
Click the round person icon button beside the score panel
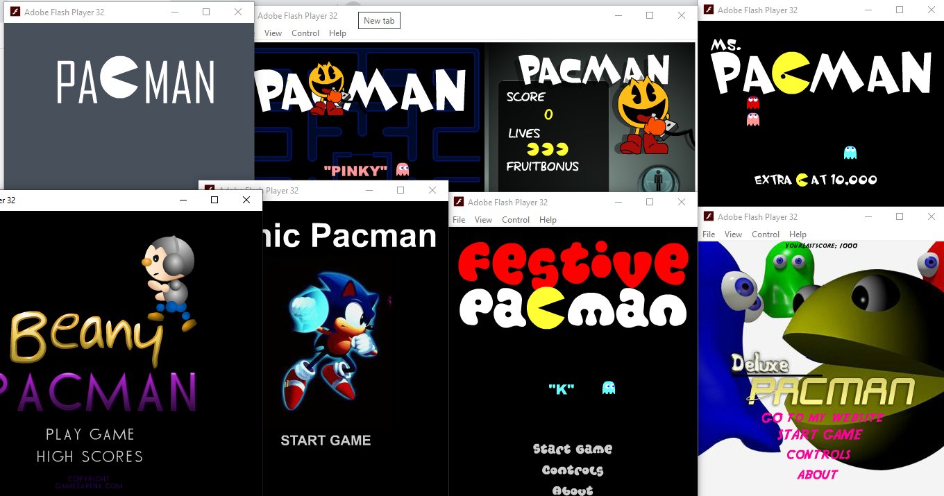[x=659, y=180]
